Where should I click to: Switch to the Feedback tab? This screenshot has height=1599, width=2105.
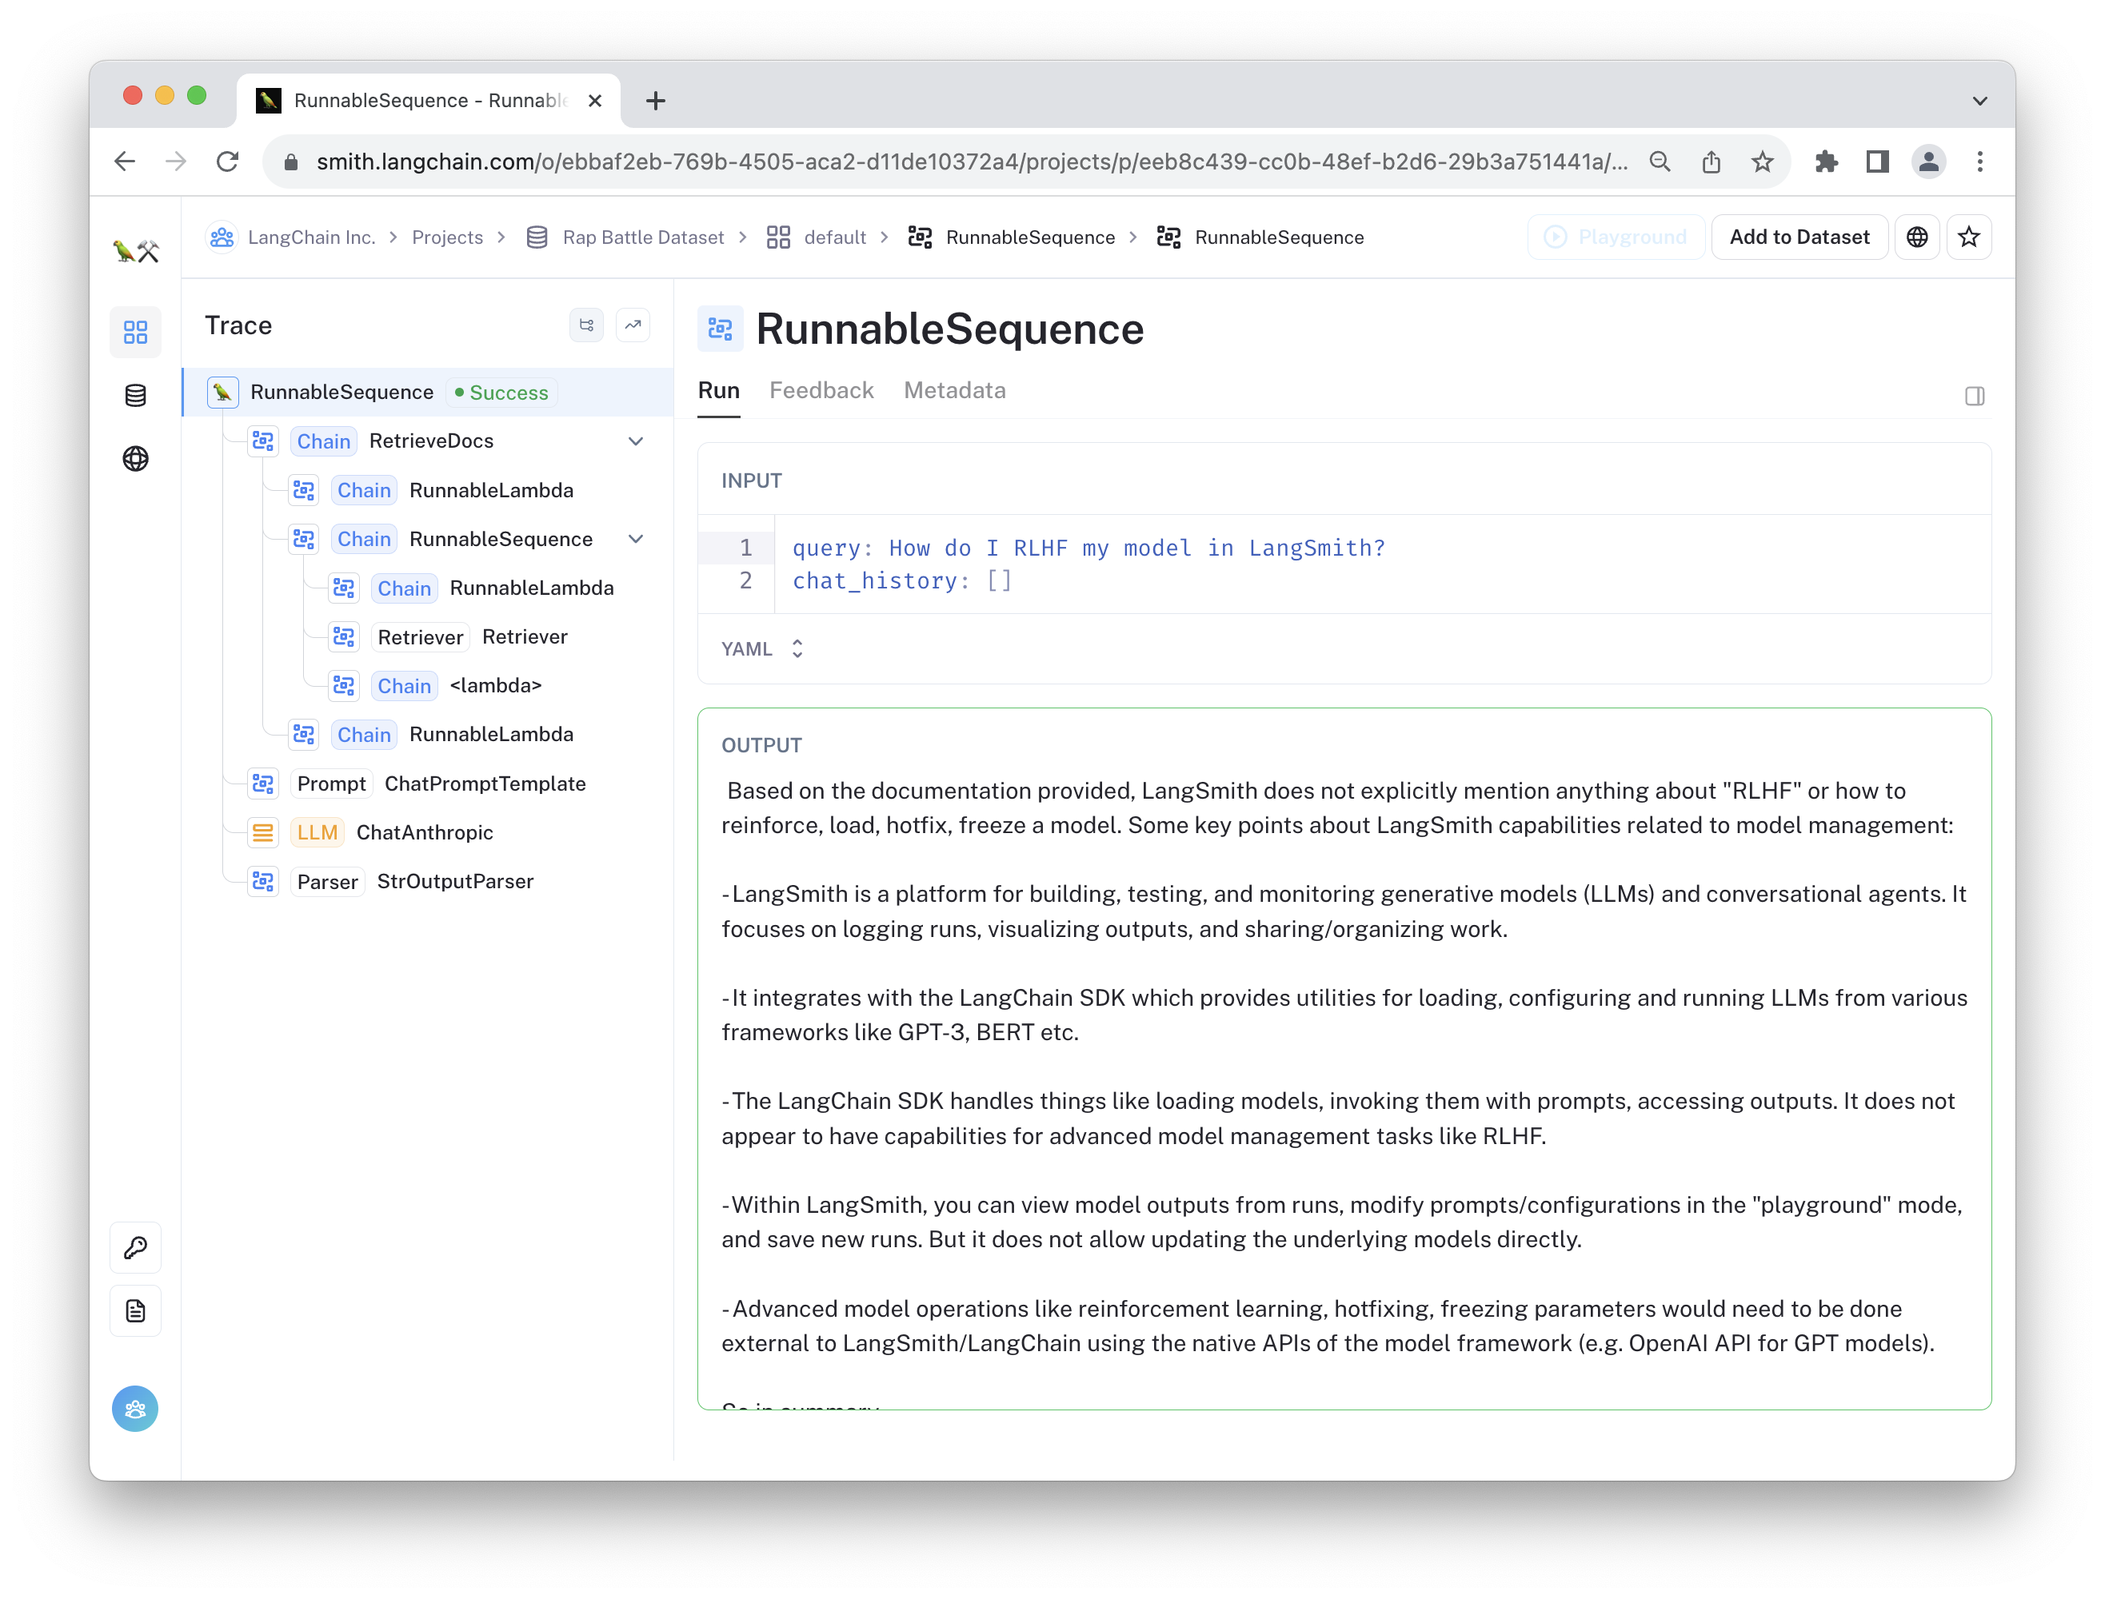(x=821, y=390)
